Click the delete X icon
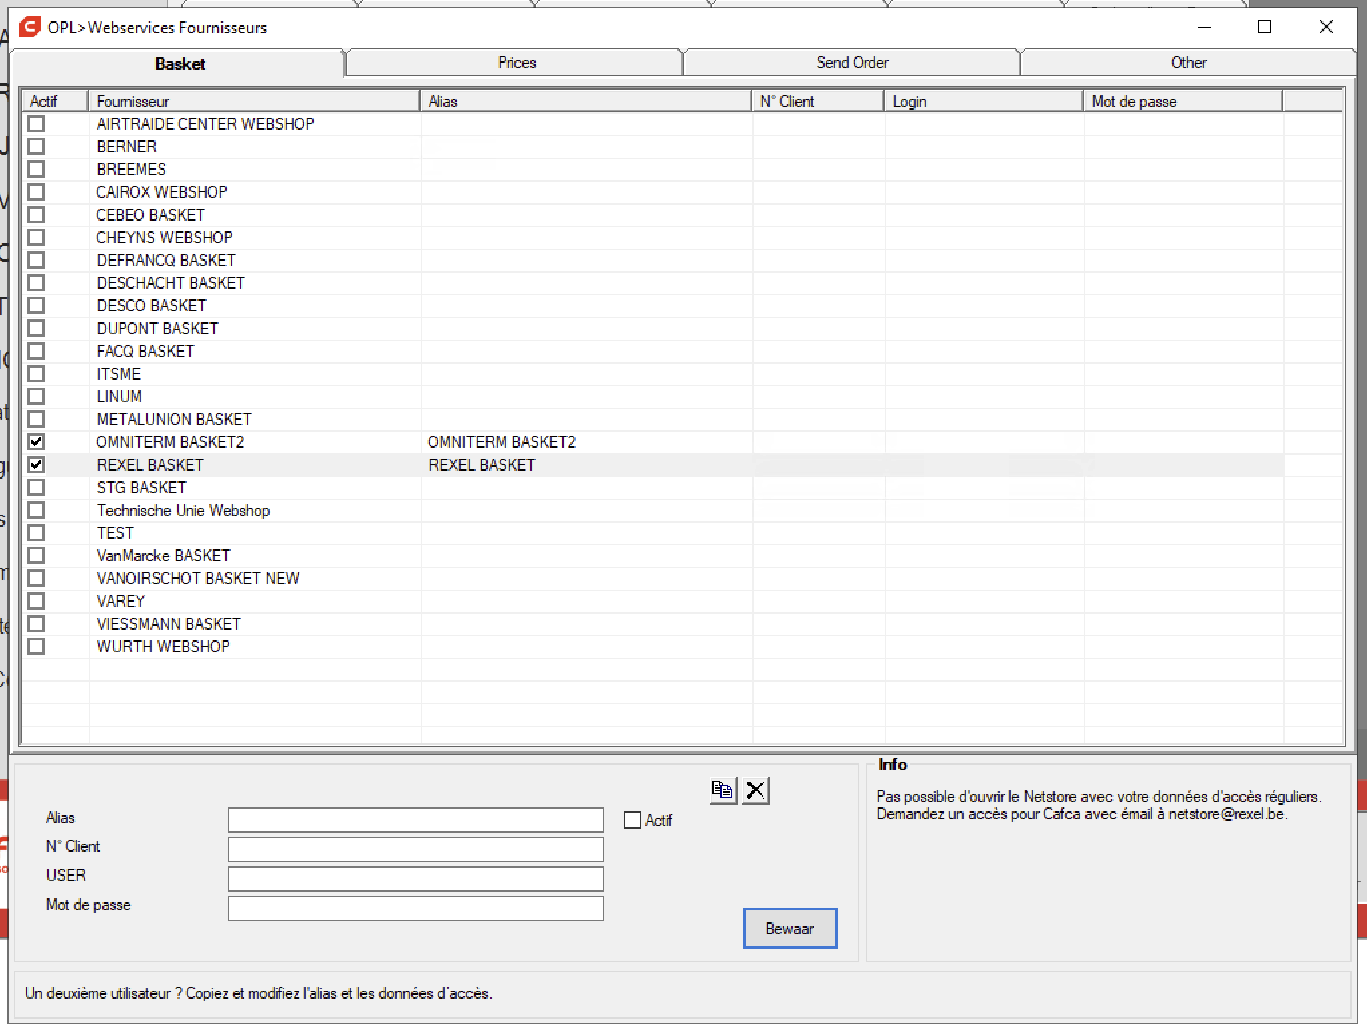The image size is (1367, 1032). tap(756, 791)
